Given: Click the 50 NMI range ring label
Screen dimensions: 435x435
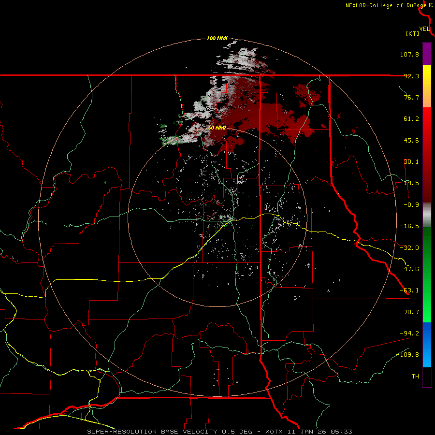Looking at the screenshot, I should click(217, 128).
